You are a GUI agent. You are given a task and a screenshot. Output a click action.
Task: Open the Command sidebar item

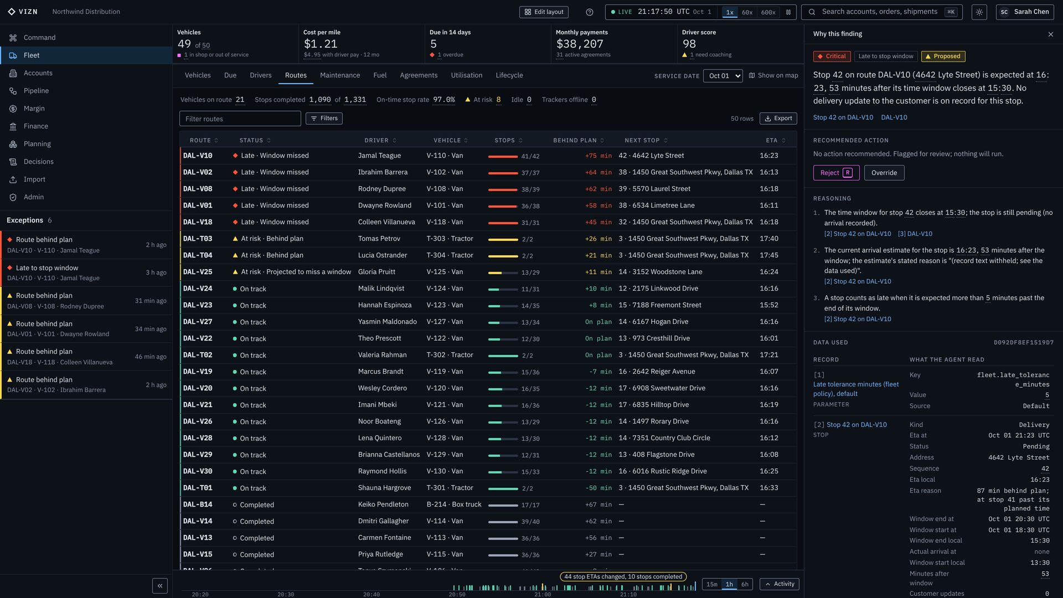tap(86, 38)
